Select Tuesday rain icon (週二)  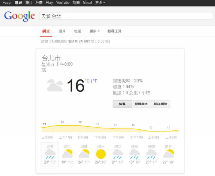[x=118, y=154]
